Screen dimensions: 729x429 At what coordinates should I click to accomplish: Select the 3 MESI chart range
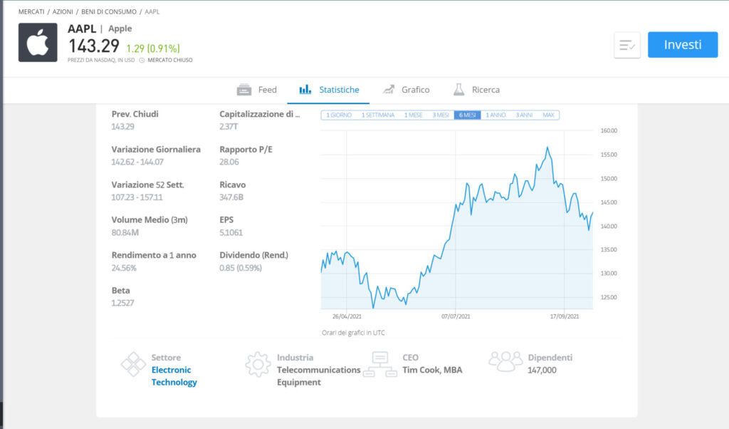tap(441, 115)
